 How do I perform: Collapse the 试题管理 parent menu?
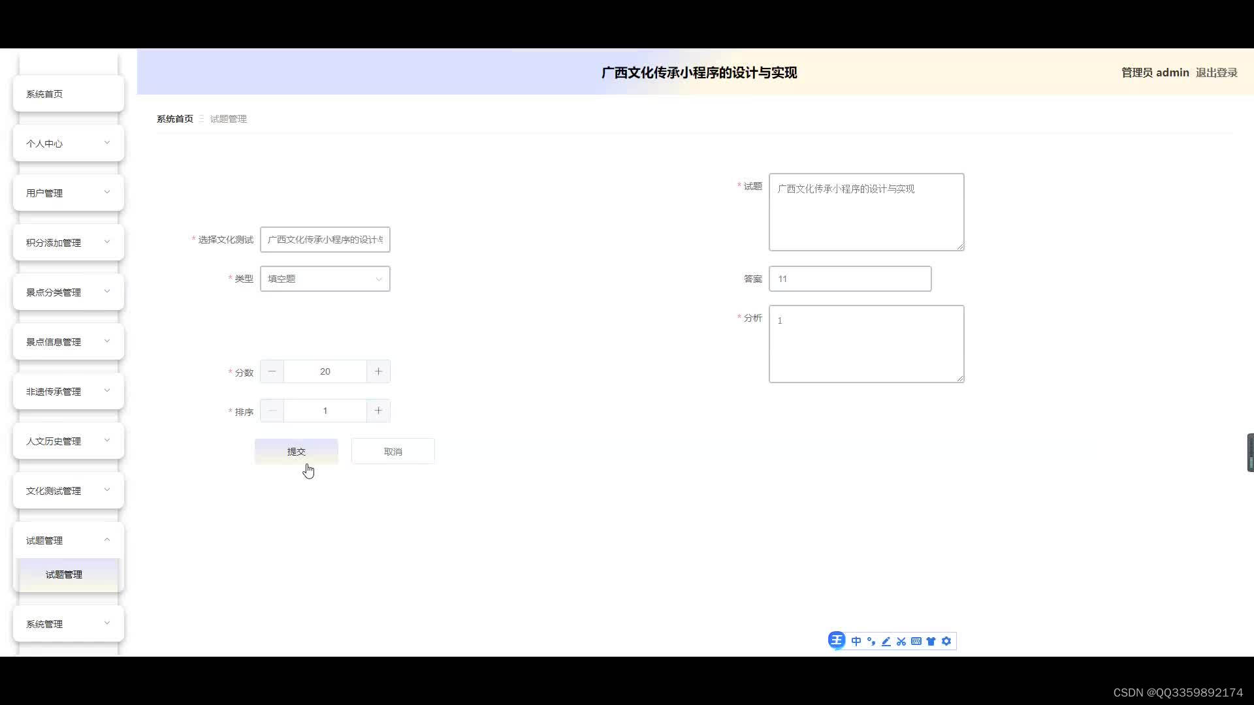(69, 540)
